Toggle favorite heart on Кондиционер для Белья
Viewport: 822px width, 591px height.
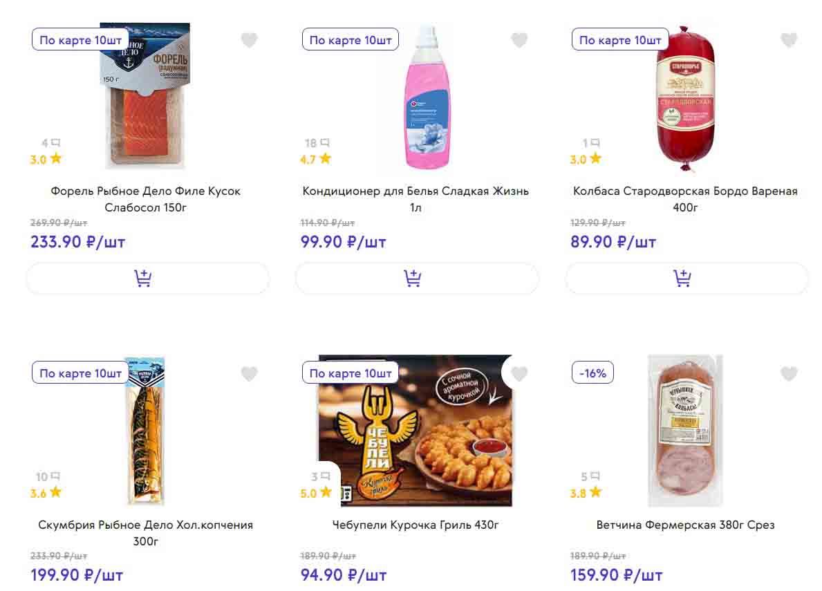[x=519, y=41]
